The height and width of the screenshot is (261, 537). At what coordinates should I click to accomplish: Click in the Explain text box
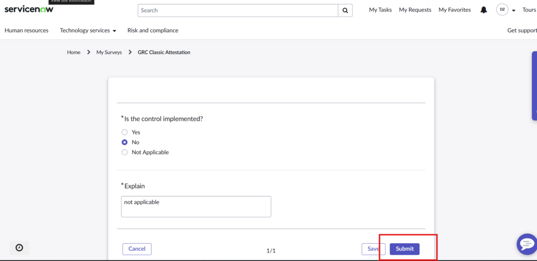(196, 206)
